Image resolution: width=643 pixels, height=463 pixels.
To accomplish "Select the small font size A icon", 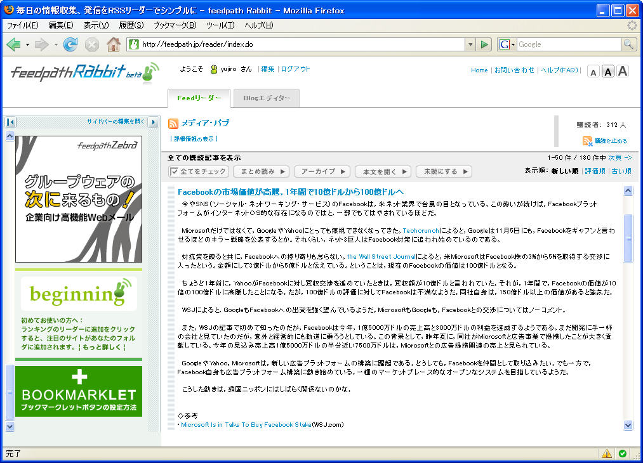I will click(593, 72).
